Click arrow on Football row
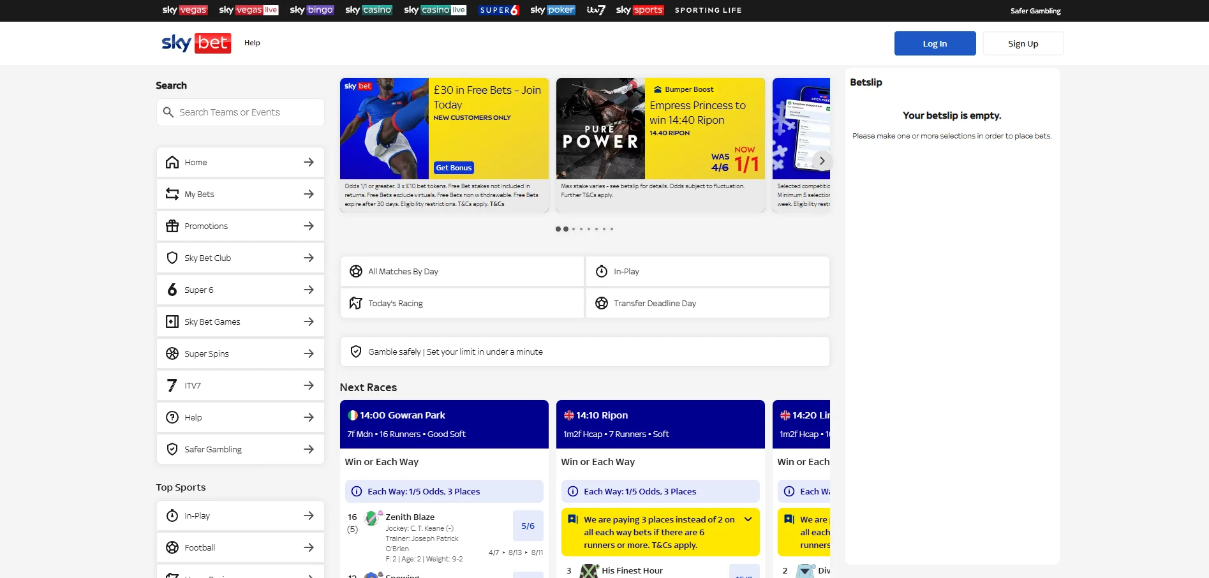 (x=309, y=547)
